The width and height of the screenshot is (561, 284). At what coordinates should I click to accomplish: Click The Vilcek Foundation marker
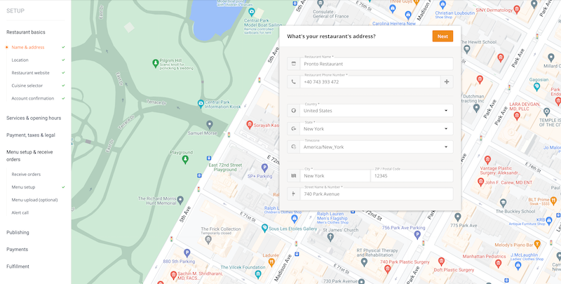point(258,274)
